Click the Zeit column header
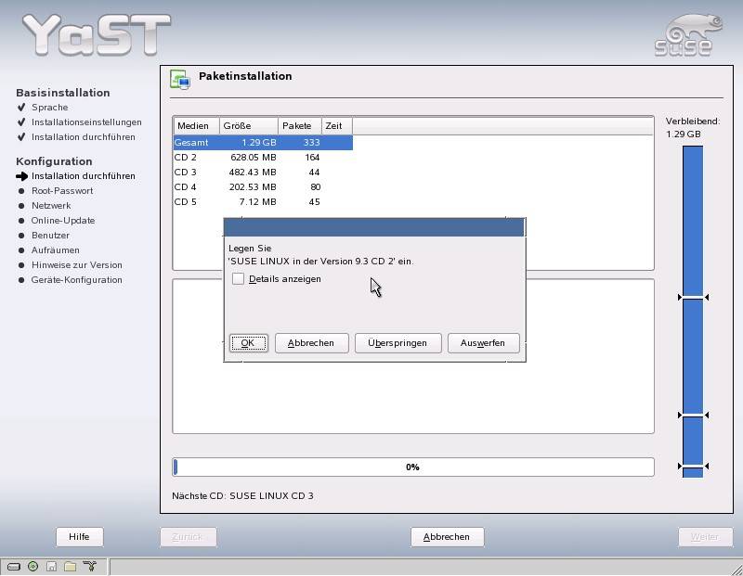 point(337,126)
